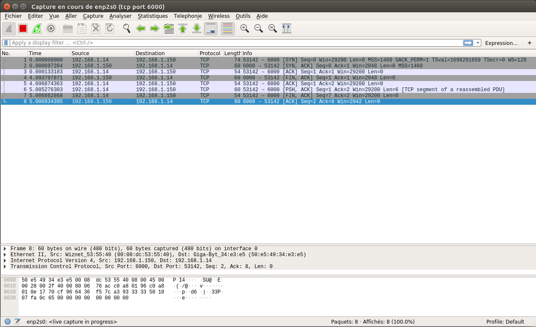536x327 pixels.
Task: Open the Vue menu
Action: [54, 16]
